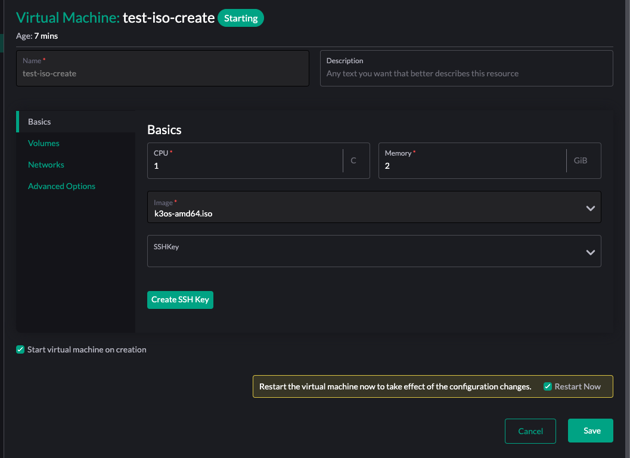Switch to the Volumes tab
Screen dimensions: 630x458
(x=44, y=143)
